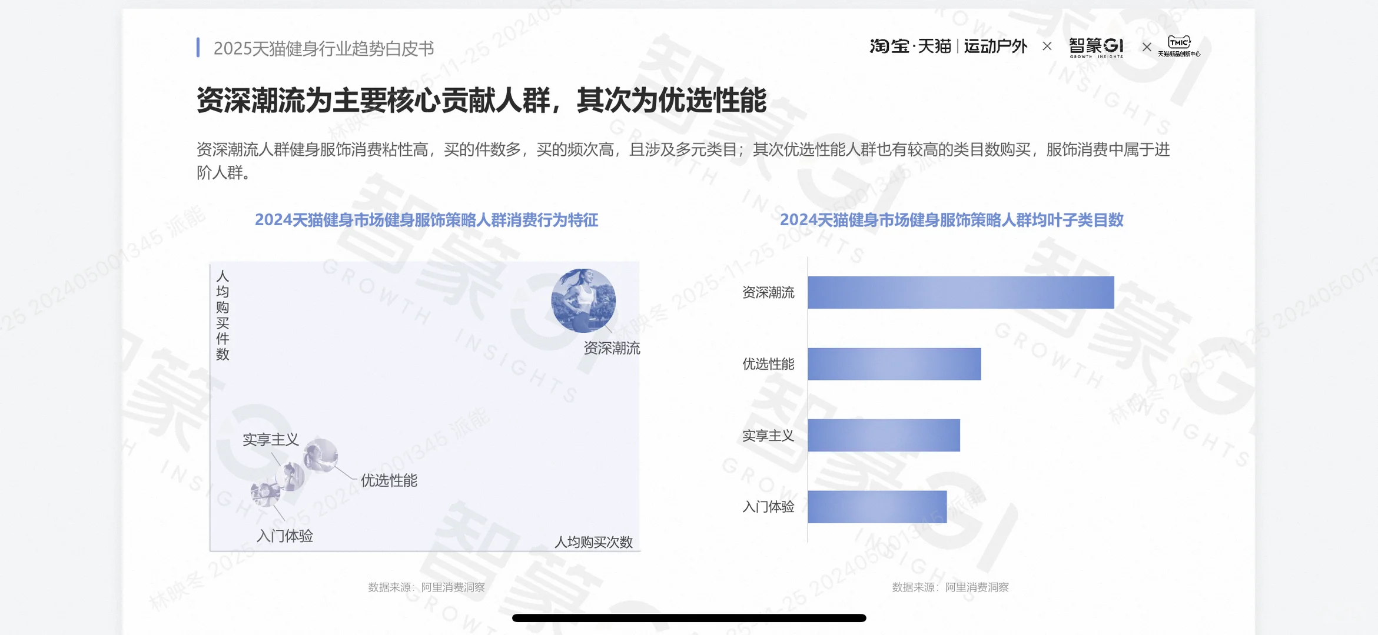
Task: Click the 资深潮流 category label beside its bar
Action: click(768, 292)
